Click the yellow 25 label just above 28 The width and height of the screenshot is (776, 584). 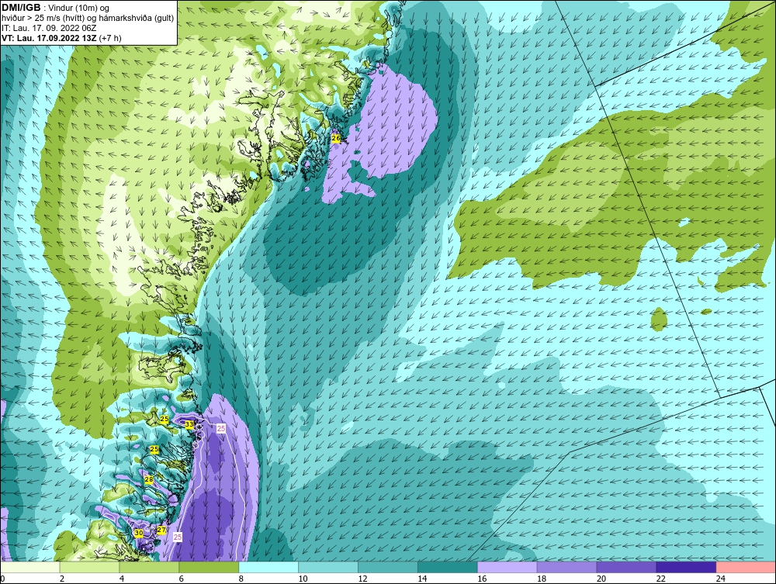154,450
